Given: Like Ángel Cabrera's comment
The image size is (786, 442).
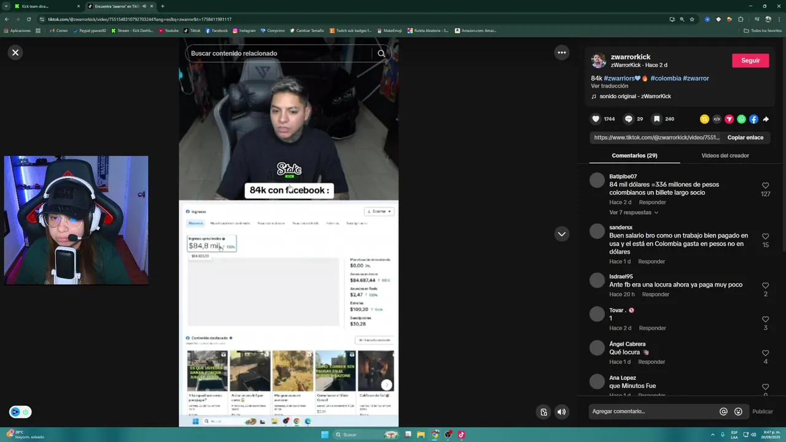Looking at the screenshot, I should click(x=765, y=353).
